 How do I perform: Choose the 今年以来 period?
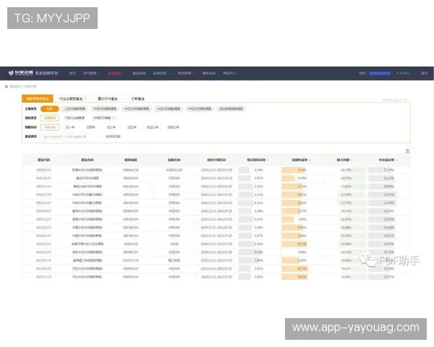[50, 127]
